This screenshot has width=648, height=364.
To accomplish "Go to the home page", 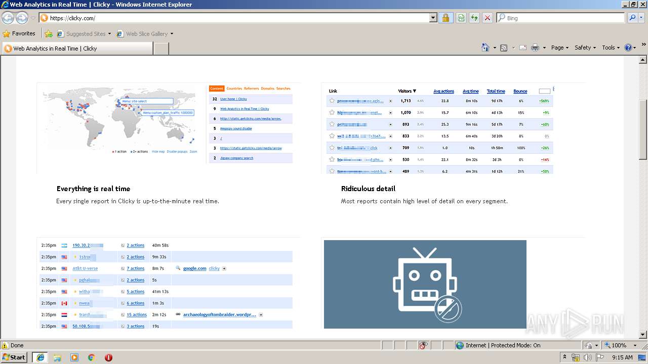I will coord(485,48).
